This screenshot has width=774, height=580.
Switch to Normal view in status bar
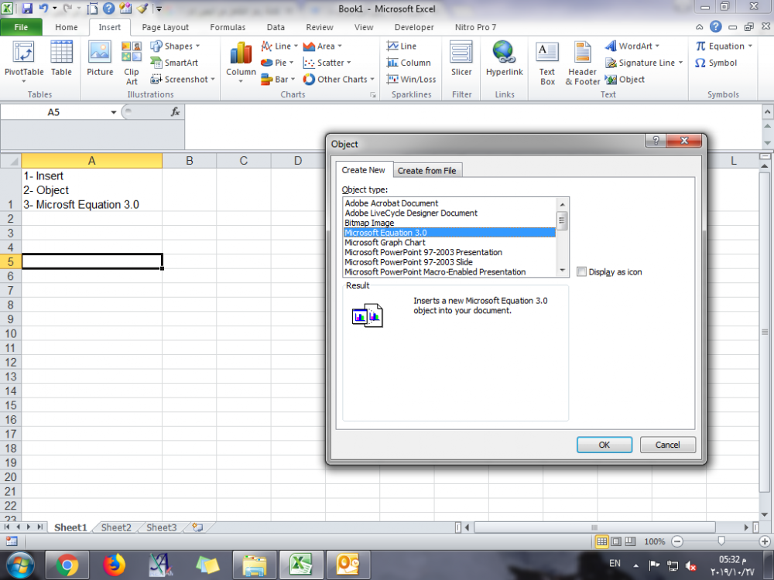click(601, 541)
